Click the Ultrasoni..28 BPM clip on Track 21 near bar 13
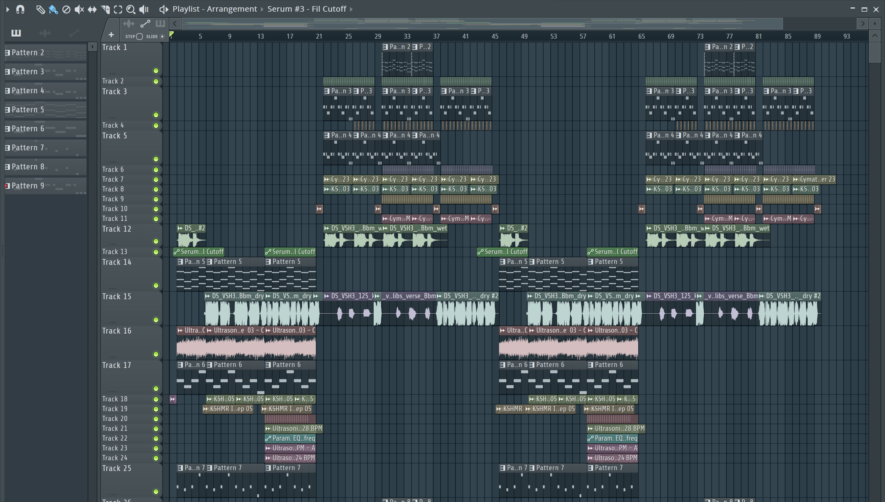Image resolution: width=885 pixels, height=502 pixels. [294, 429]
